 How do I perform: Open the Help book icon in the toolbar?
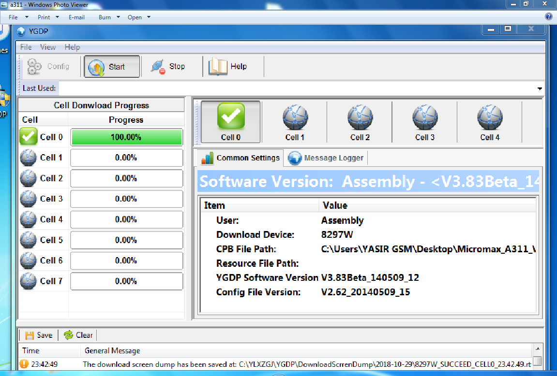click(x=218, y=66)
